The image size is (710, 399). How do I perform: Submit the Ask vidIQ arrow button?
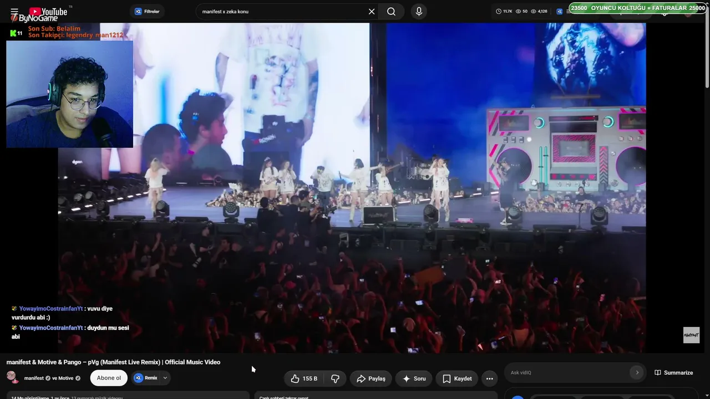click(637, 372)
